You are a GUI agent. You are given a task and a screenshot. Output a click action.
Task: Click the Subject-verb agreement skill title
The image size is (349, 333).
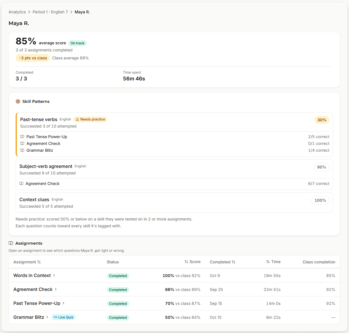[46, 166]
